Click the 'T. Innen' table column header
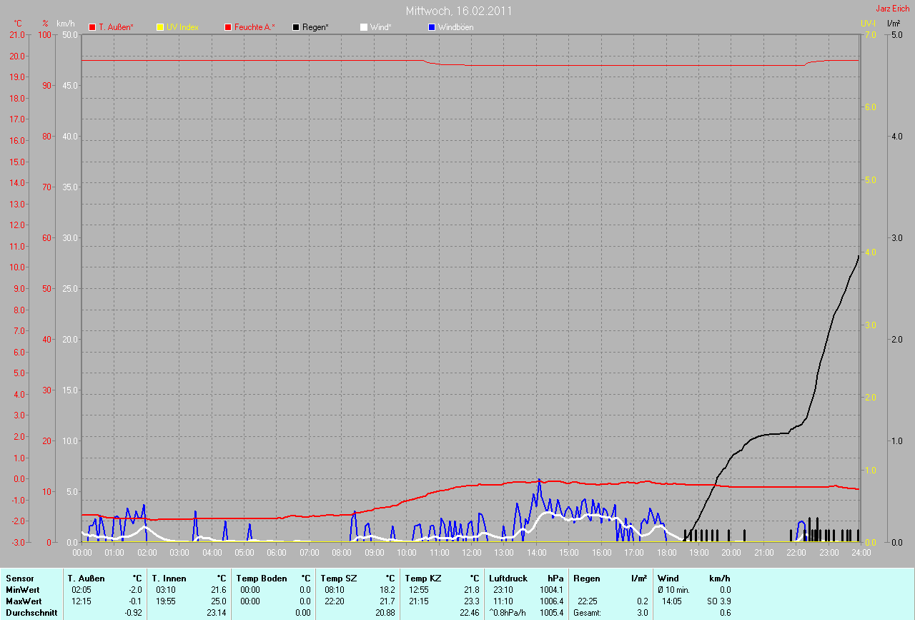Screen dimensions: 915x620 pos(168,578)
